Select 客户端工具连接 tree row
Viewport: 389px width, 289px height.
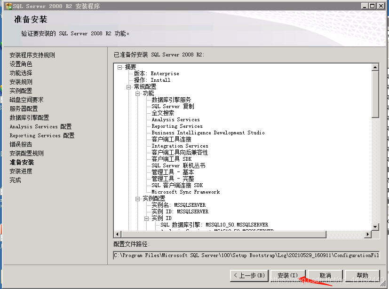tap(171, 139)
